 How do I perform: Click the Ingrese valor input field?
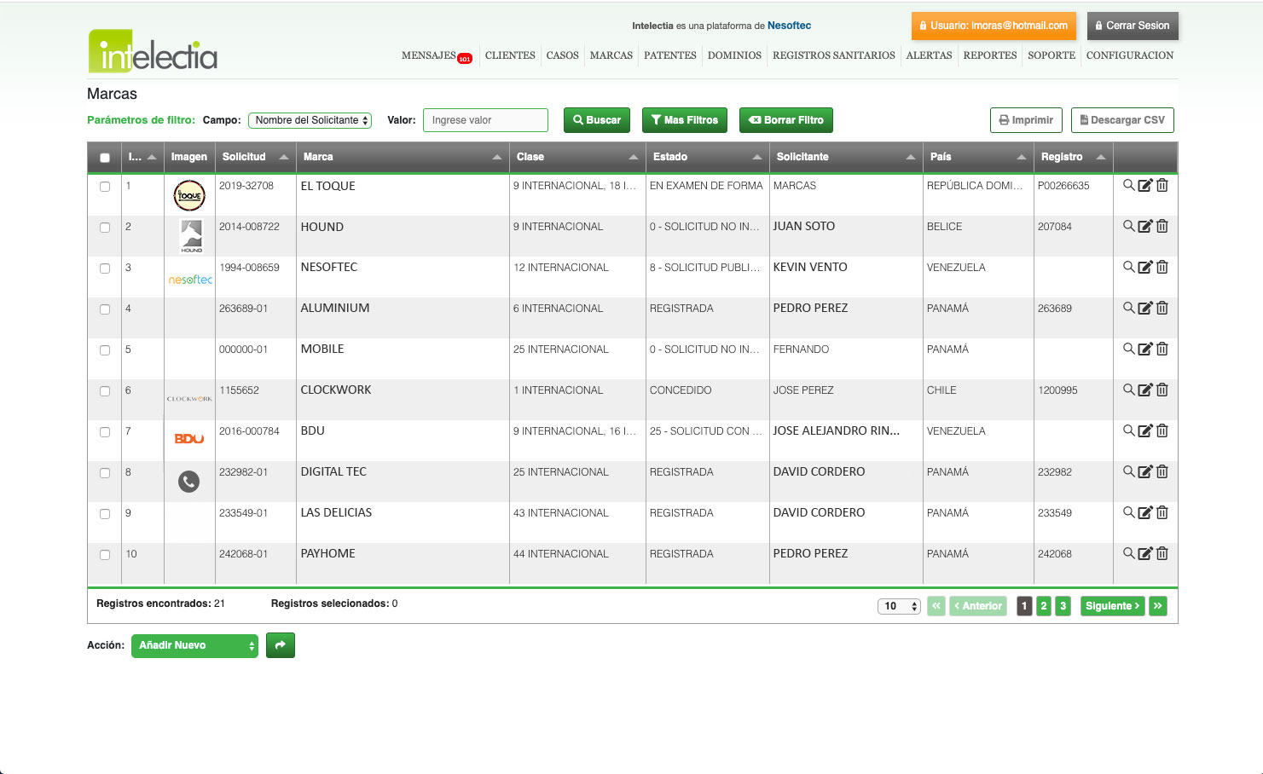point(485,120)
